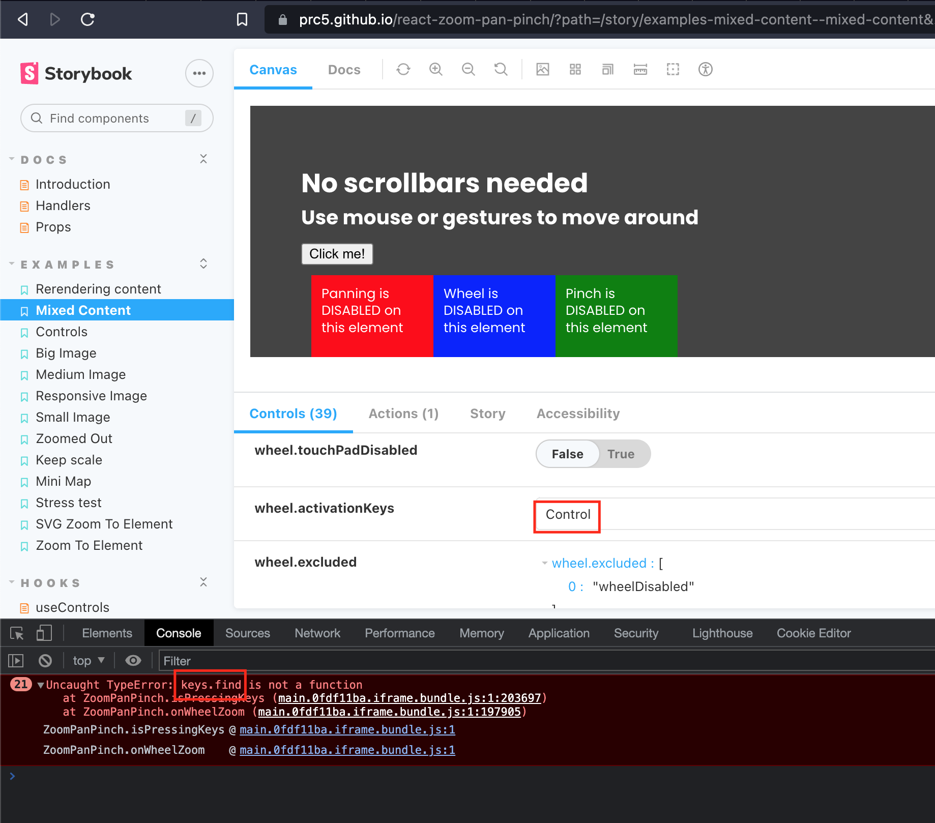Clear the console output

tap(45, 660)
